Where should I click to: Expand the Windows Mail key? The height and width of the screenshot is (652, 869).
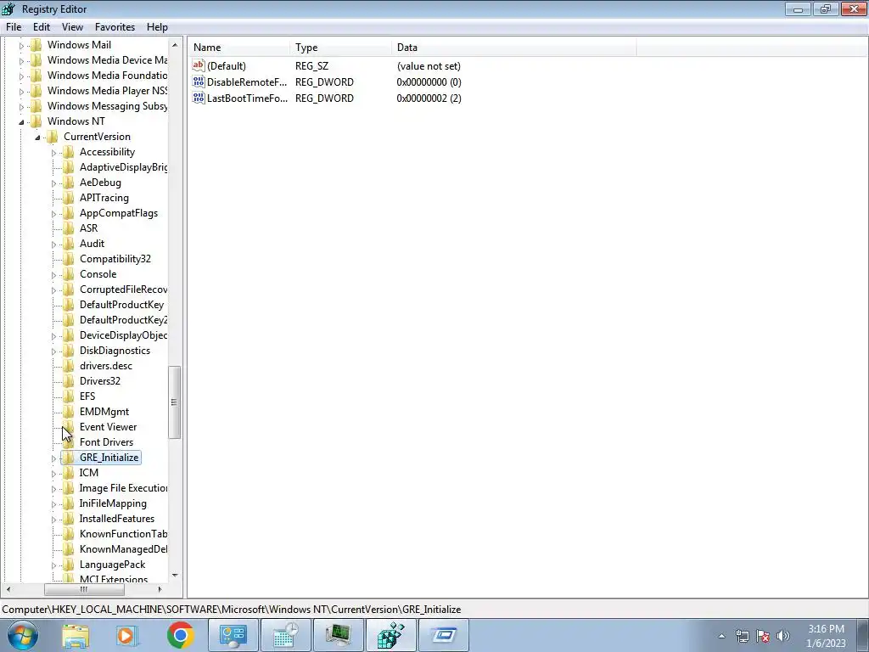tap(21, 46)
